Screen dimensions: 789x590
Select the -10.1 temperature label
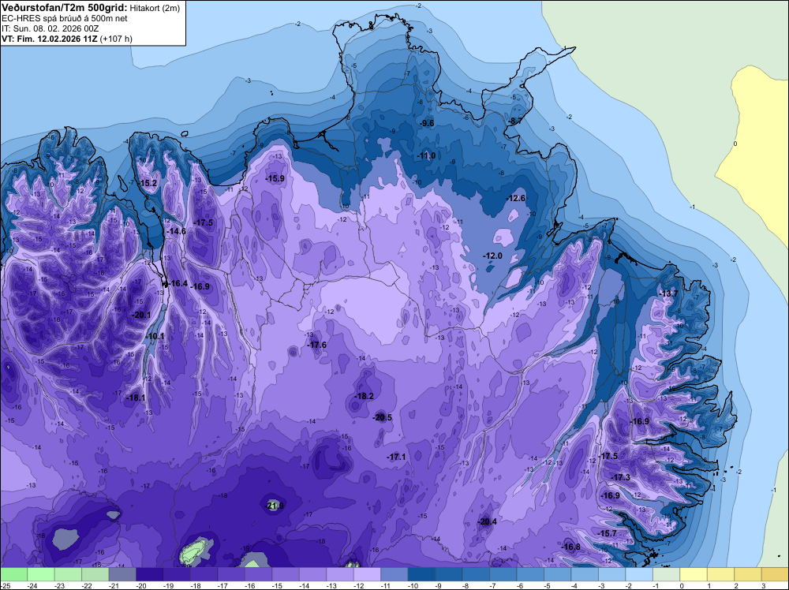tap(155, 336)
